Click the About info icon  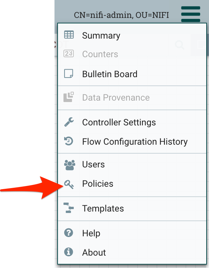[69, 252]
